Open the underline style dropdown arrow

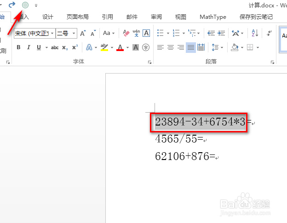(46, 47)
